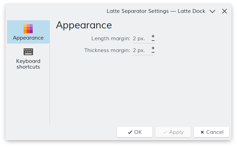Click the Length margin label text
237x147 pixels.
pos(111,39)
